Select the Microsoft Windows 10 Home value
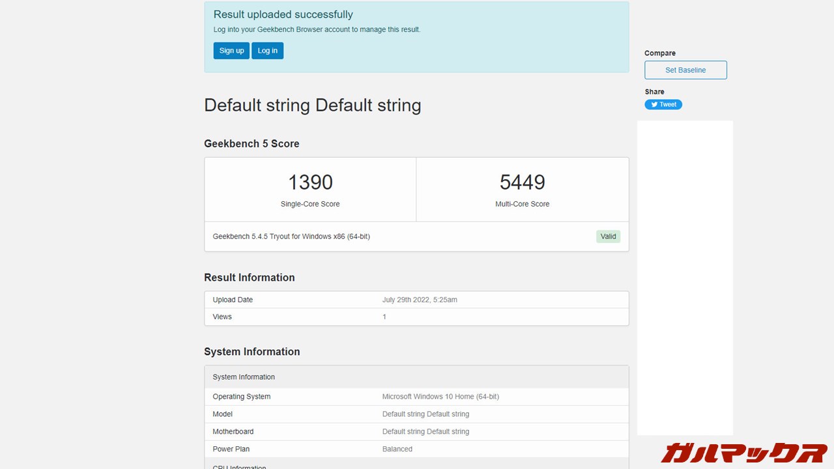 440,397
